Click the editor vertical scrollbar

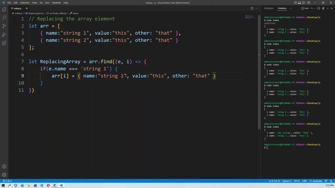pos(259,72)
